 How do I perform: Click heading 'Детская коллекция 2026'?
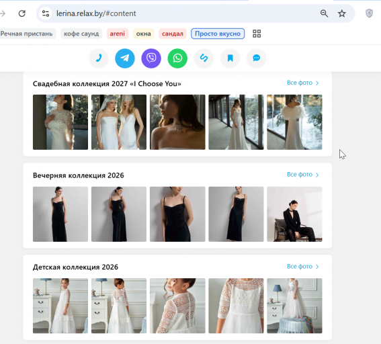point(75,267)
